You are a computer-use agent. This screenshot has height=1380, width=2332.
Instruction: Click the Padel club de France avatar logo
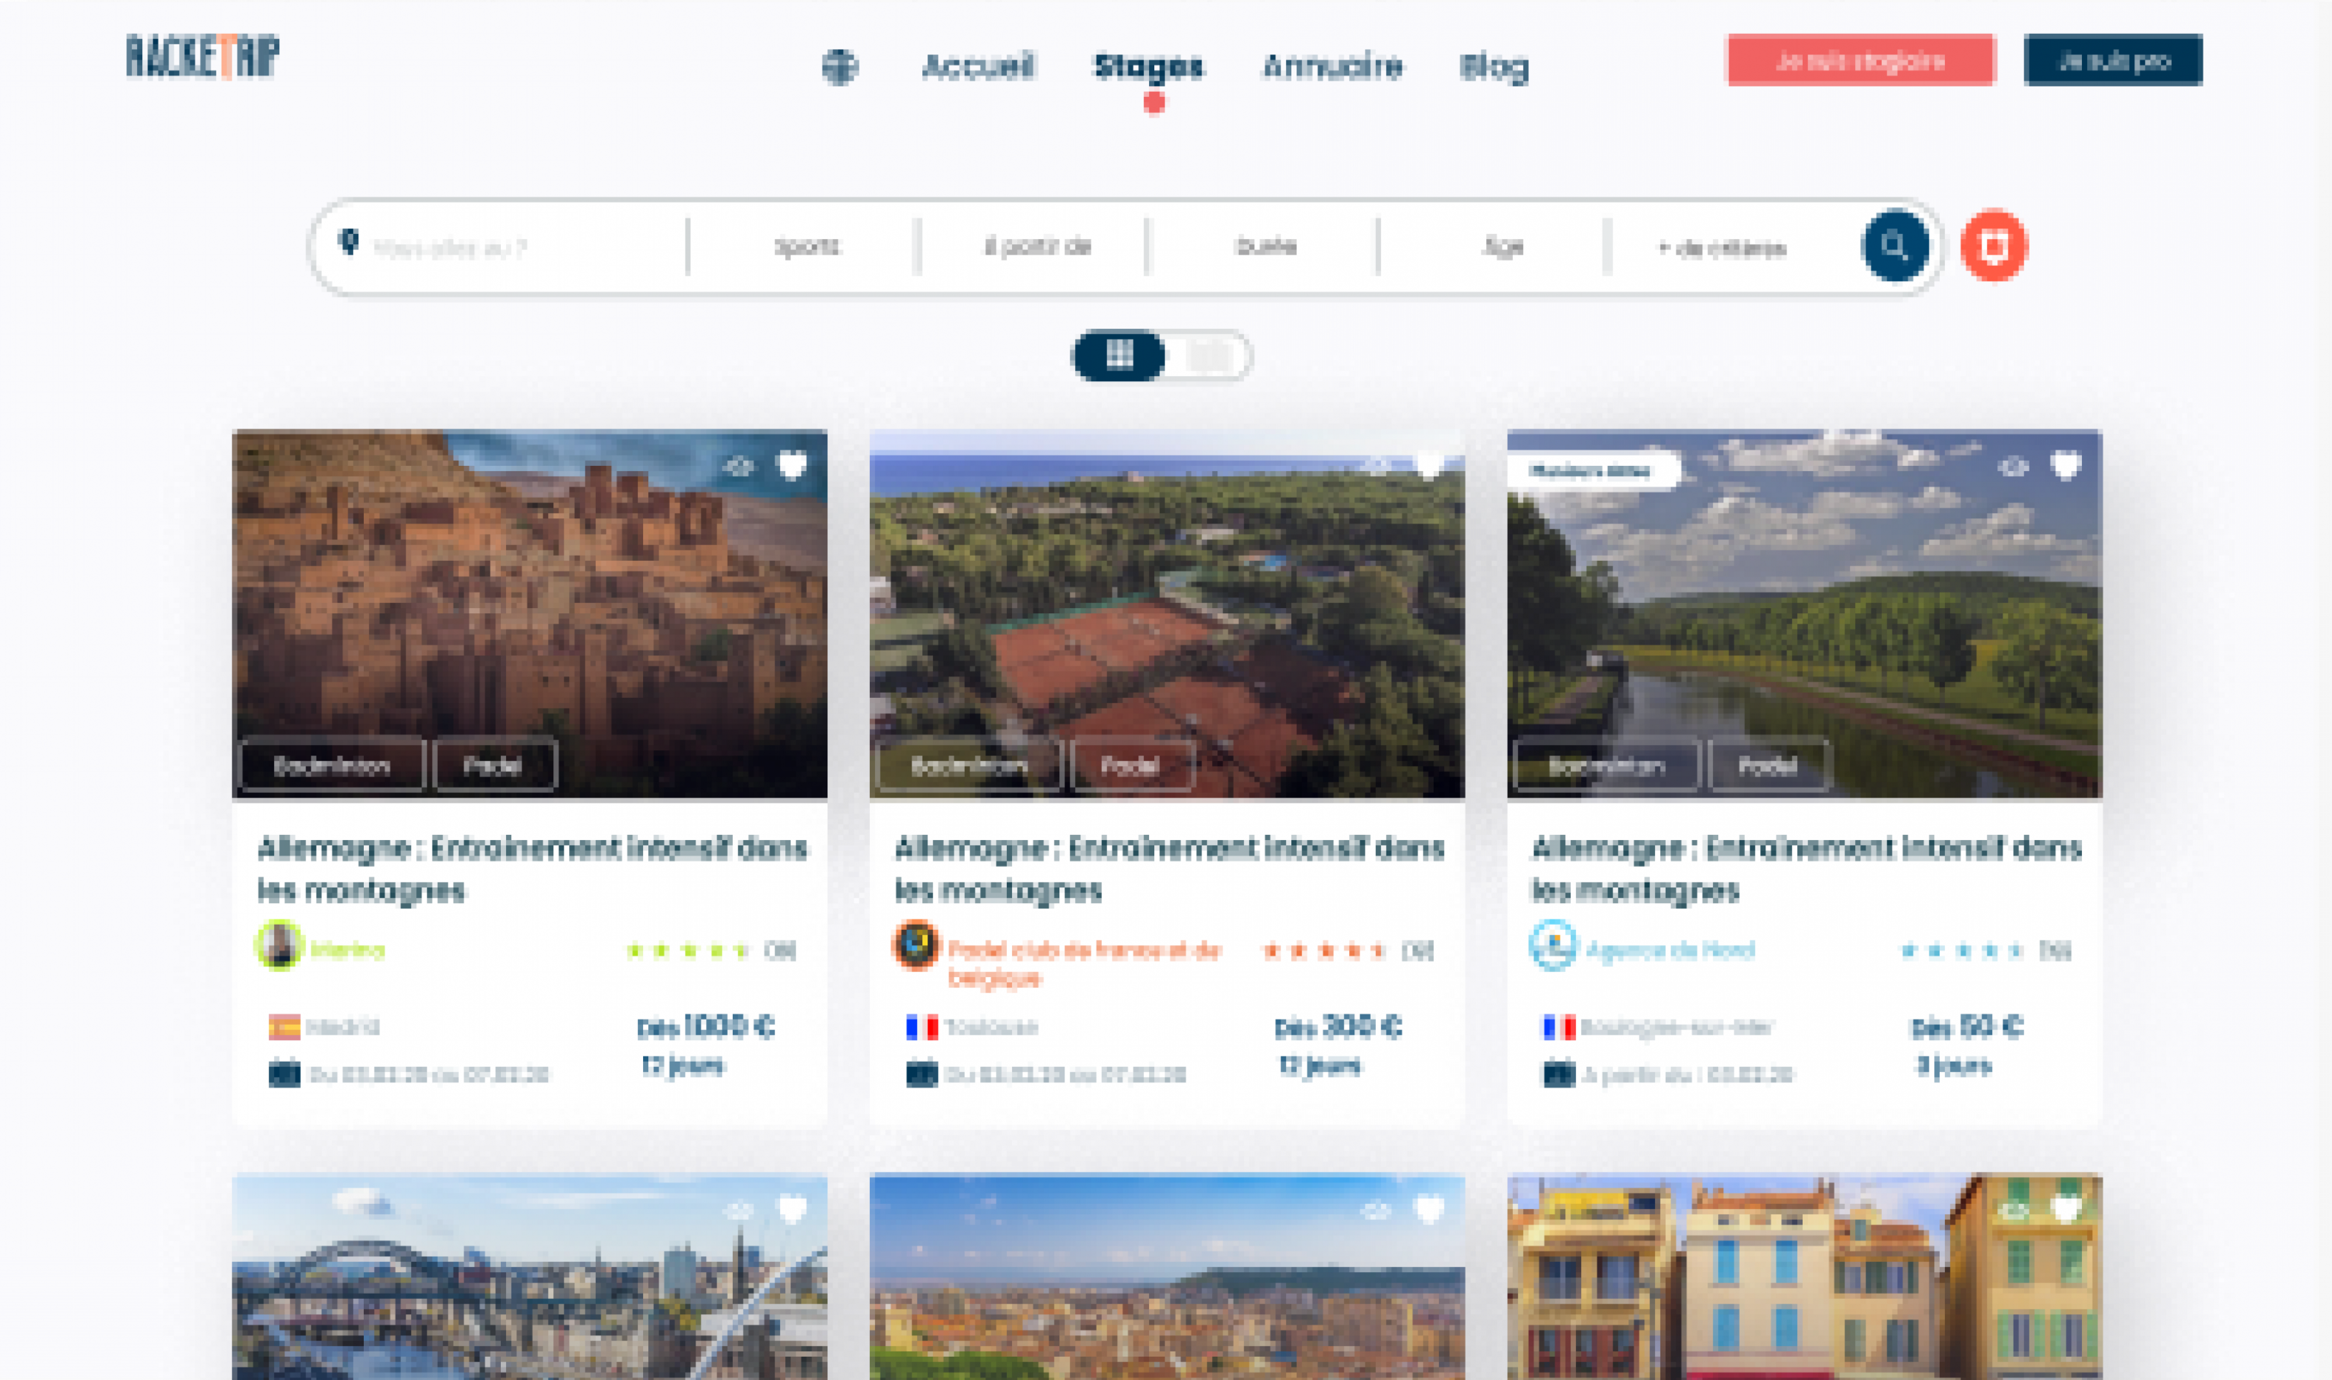(916, 946)
